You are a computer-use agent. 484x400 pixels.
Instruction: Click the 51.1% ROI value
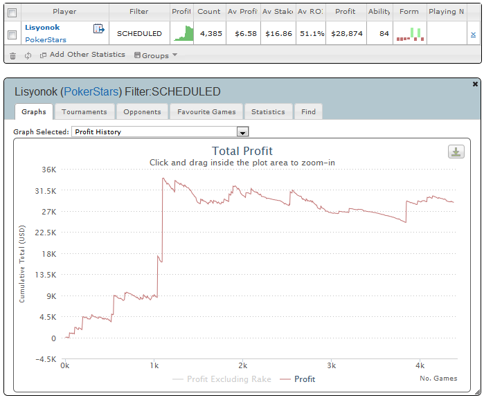coord(312,34)
